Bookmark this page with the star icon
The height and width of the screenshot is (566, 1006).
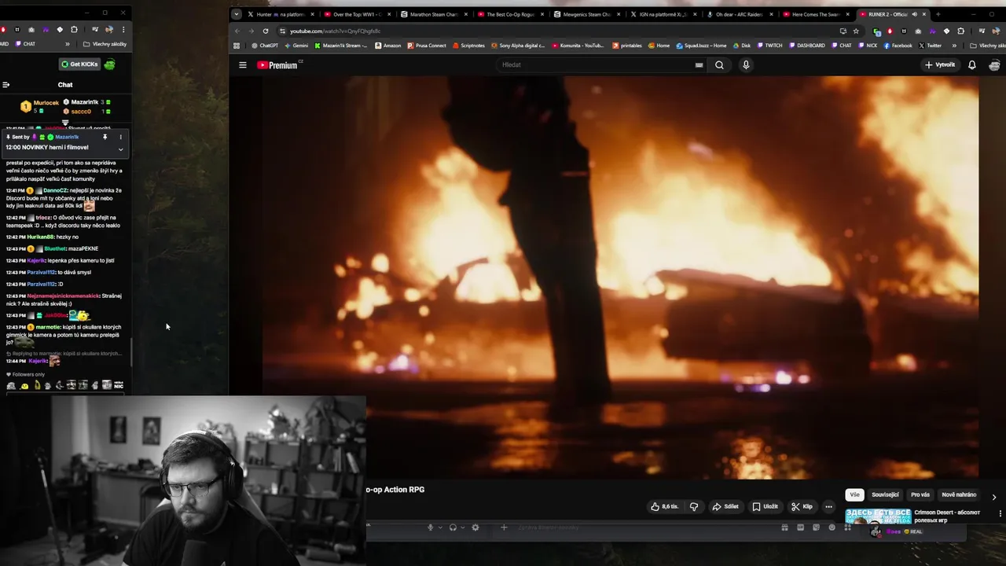(856, 31)
